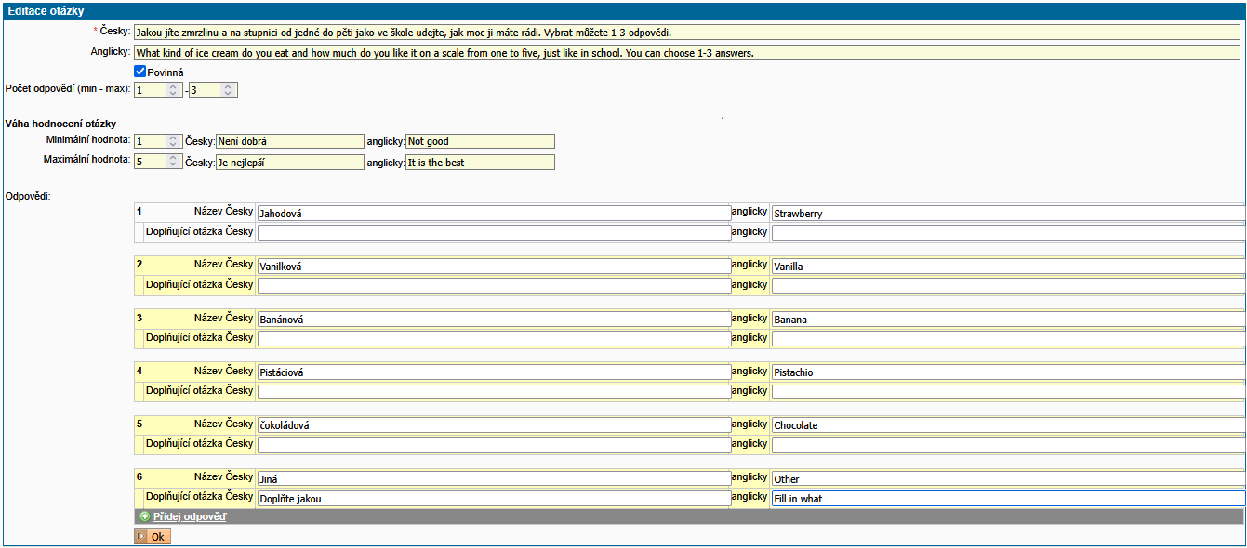Click the empty supplementary question field under Banánová
This screenshot has width=1247, height=548.
[x=493, y=338]
